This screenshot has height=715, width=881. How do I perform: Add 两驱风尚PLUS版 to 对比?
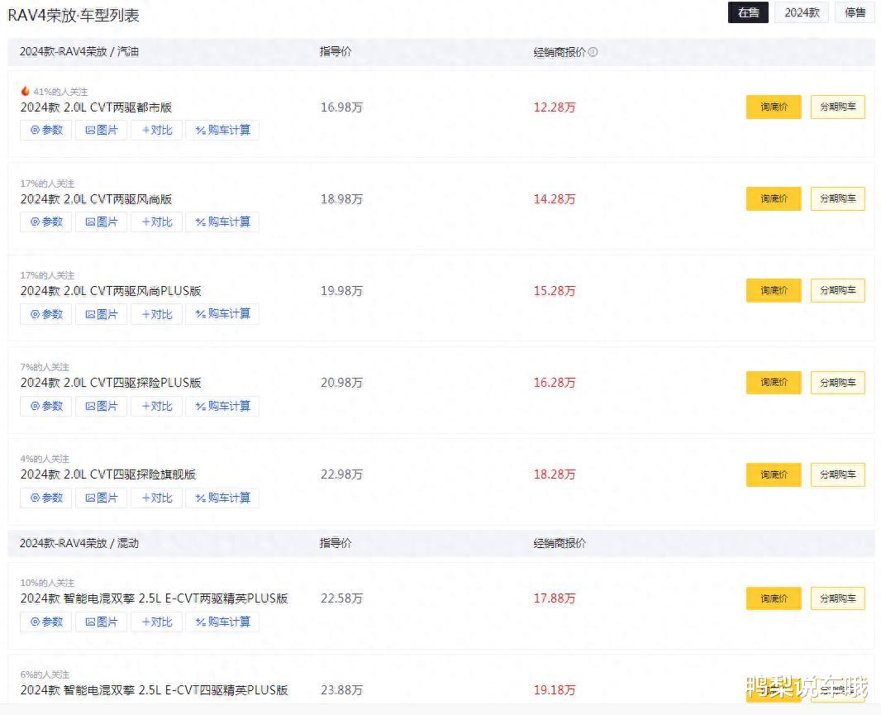pos(157,313)
